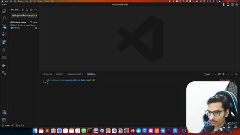
Task: Open the Help menu
Action: (x=52, y=1)
